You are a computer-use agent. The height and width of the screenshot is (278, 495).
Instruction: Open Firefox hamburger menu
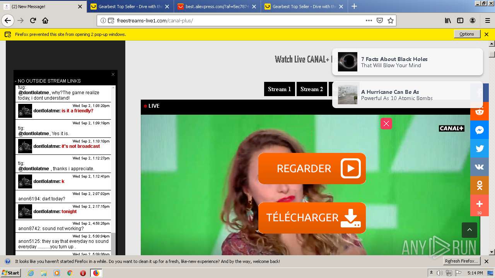coord(487,20)
